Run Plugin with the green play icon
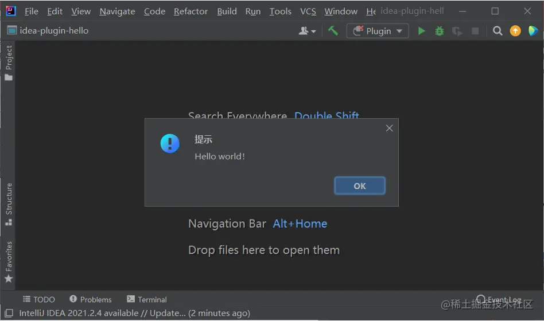Viewport: 544px width, 321px height. coord(421,31)
